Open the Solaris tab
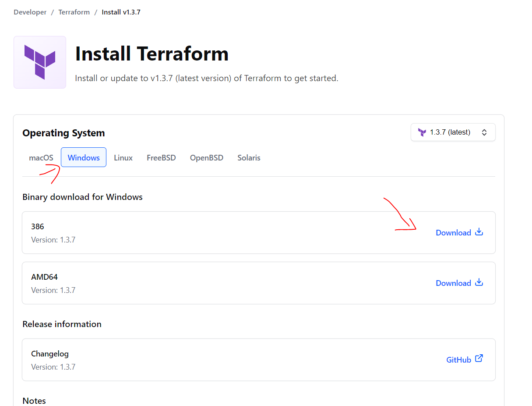 pyautogui.click(x=249, y=158)
